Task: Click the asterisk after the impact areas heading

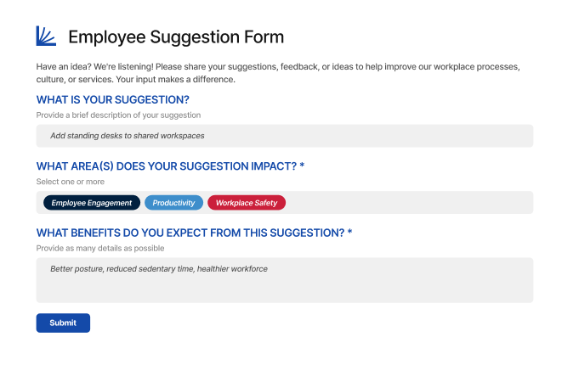Action: 302,166
